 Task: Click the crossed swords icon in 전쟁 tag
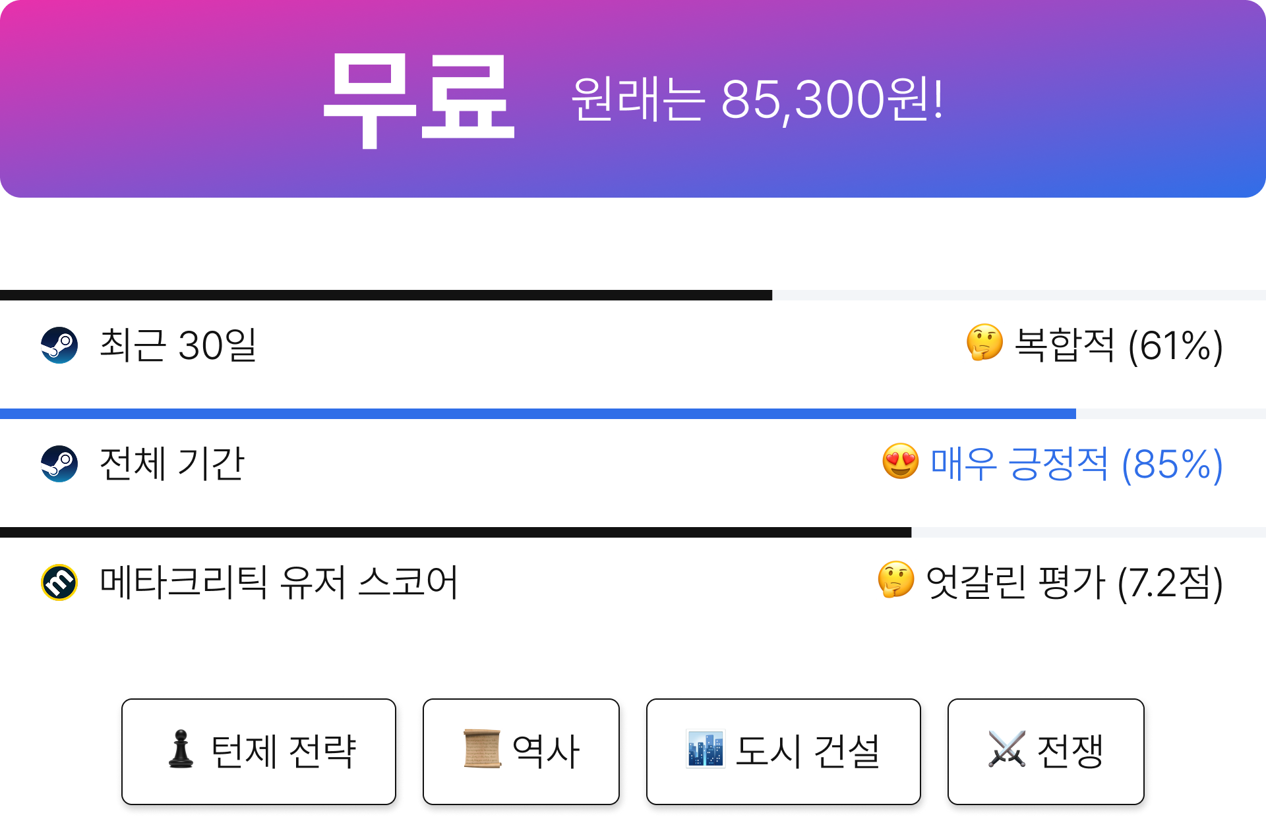click(1007, 749)
